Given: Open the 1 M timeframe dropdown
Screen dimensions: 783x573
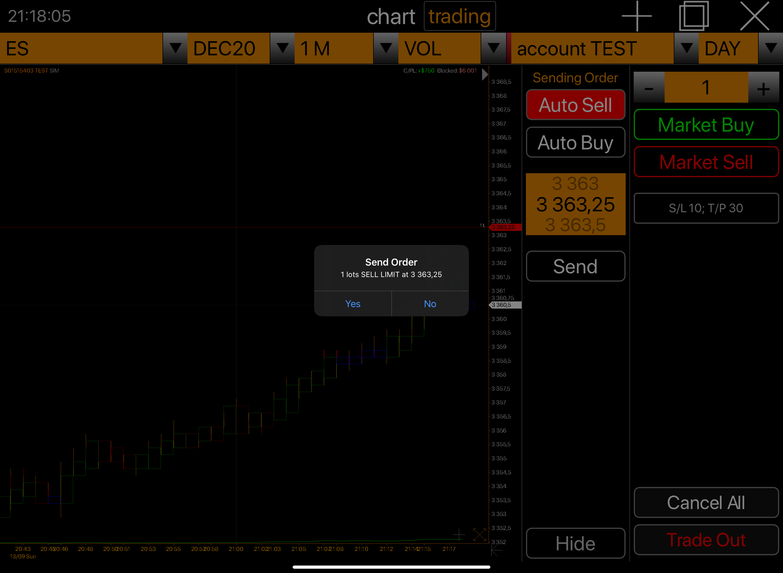Looking at the screenshot, I should point(385,48).
